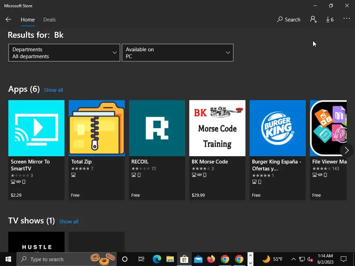Click the Free label under Total Zip
355x266 pixels.
point(75,195)
